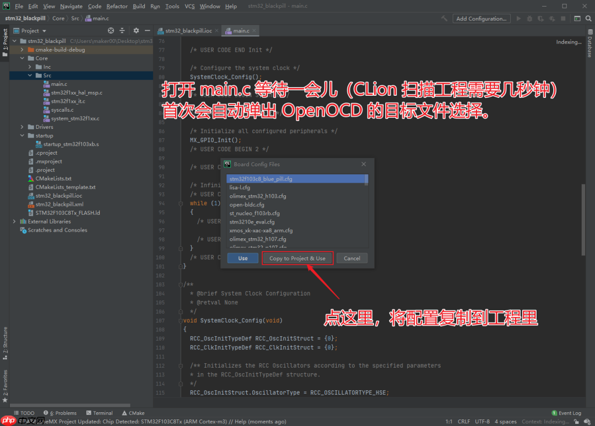Viewport: 595px width, 426px height.
Task: Select the locate-file crosshair icon in Project panel
Action: 111,31
